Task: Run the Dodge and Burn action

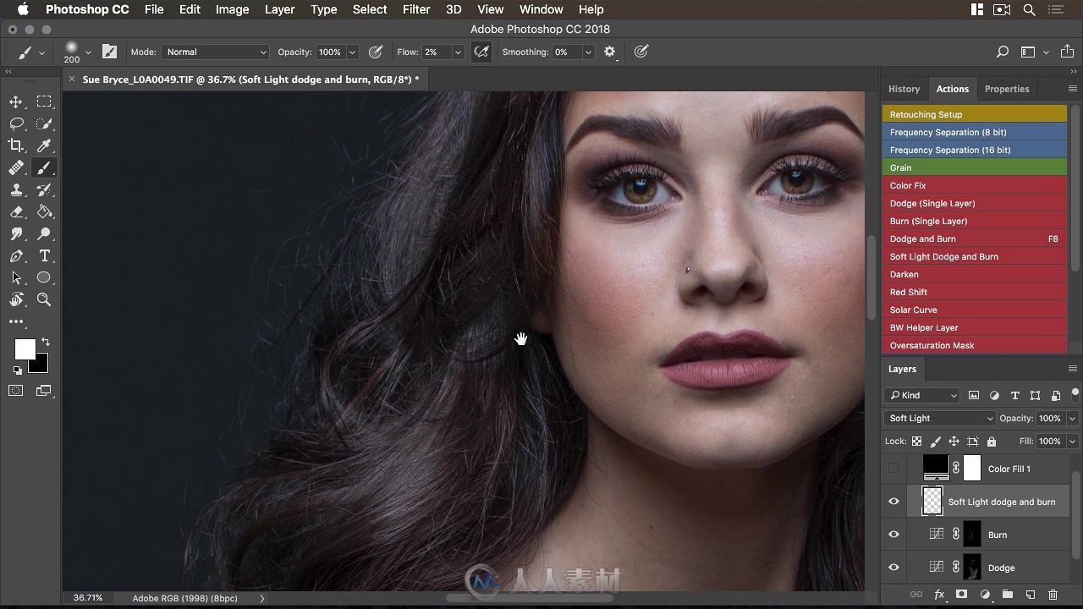Action: [x=975, y=239]
